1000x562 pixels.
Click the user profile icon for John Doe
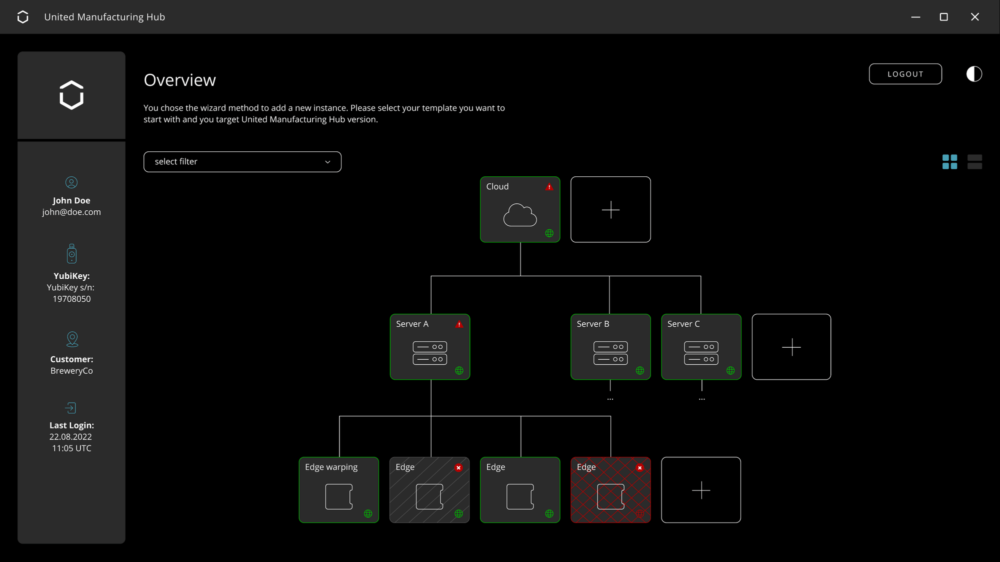tap(71, 182)
